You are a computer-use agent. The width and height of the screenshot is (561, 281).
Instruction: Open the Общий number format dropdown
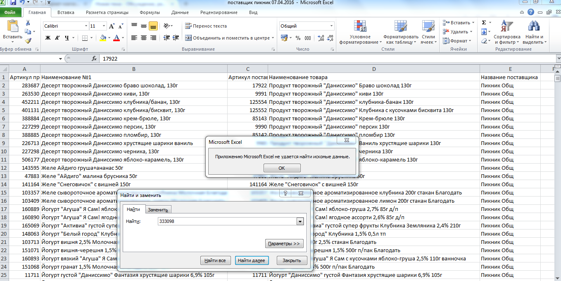point(331,26)
